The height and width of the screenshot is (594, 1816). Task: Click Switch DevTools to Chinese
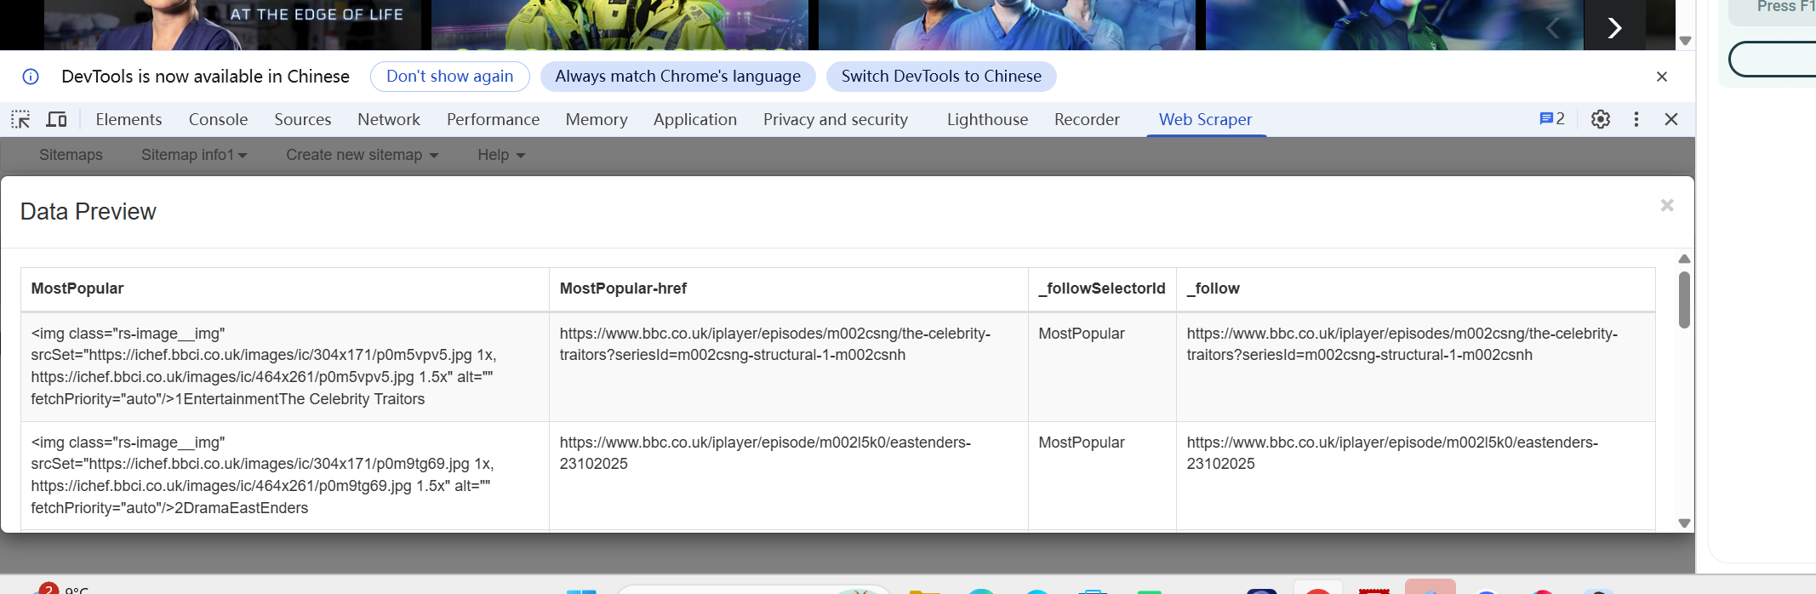pos(940,77)
